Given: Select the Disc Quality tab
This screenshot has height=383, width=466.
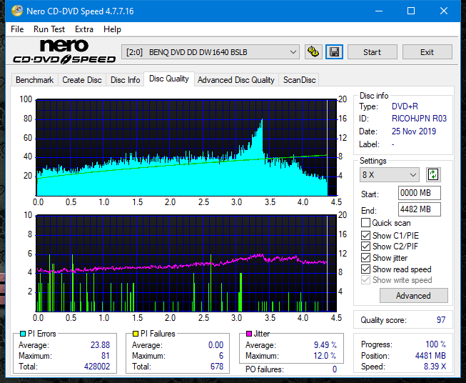Looking at the screenshot, I should (169, 79).
